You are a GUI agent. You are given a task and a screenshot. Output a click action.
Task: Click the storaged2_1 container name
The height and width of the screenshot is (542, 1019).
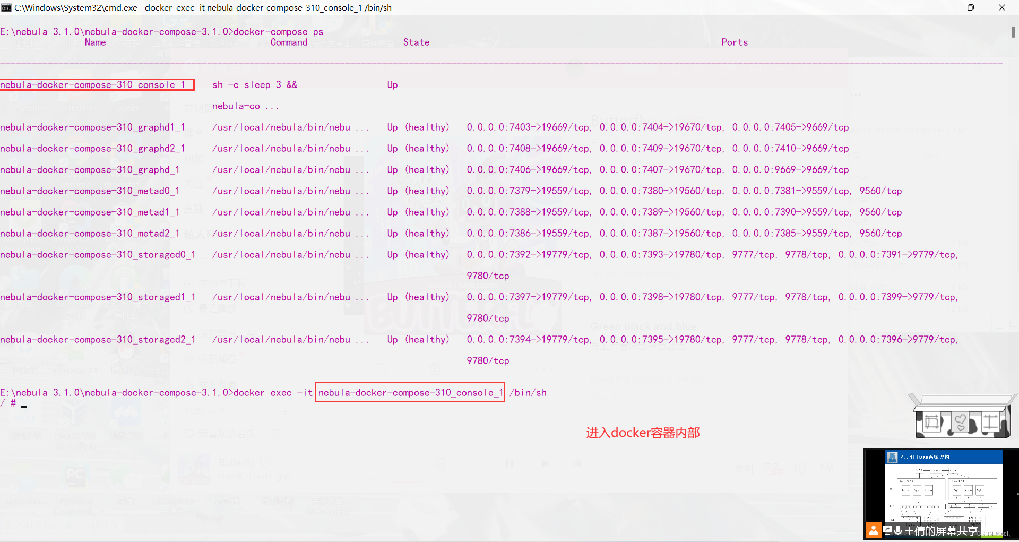tap(98, 339)
